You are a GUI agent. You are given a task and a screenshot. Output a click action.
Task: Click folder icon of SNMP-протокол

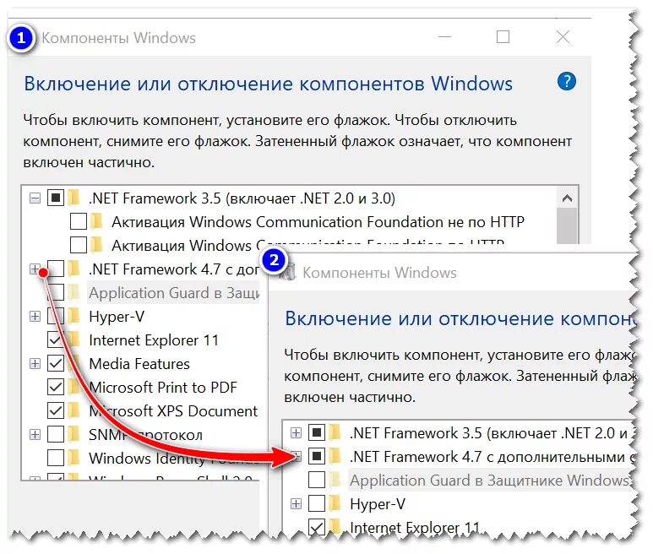tap(74, 434)
